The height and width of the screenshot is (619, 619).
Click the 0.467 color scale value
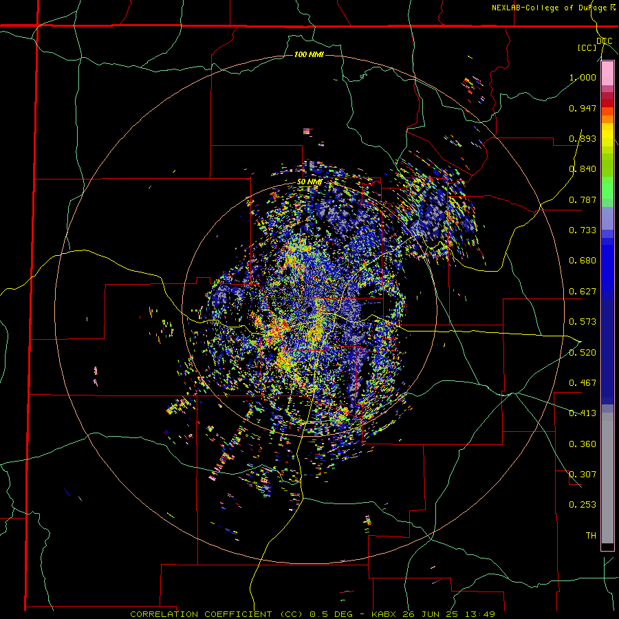[583, 383]
